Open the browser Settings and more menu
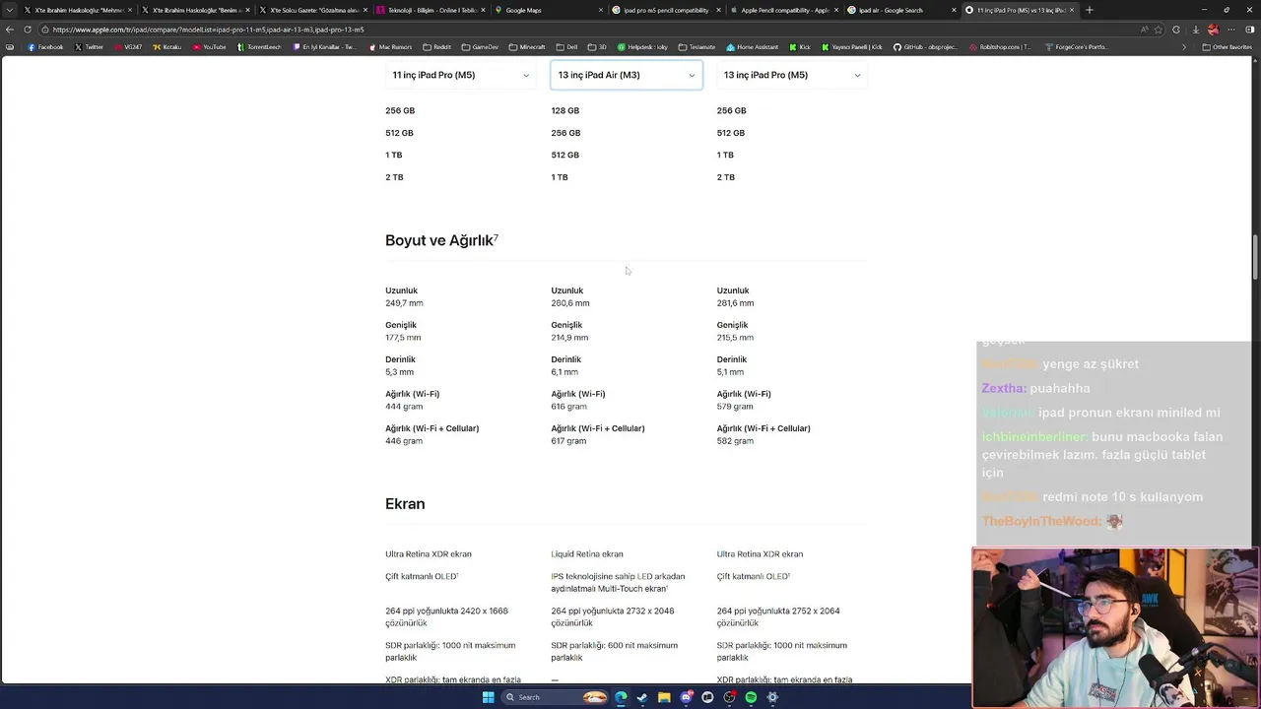Viewport: 1261px width, 709px height. [x=1231, y=30]
